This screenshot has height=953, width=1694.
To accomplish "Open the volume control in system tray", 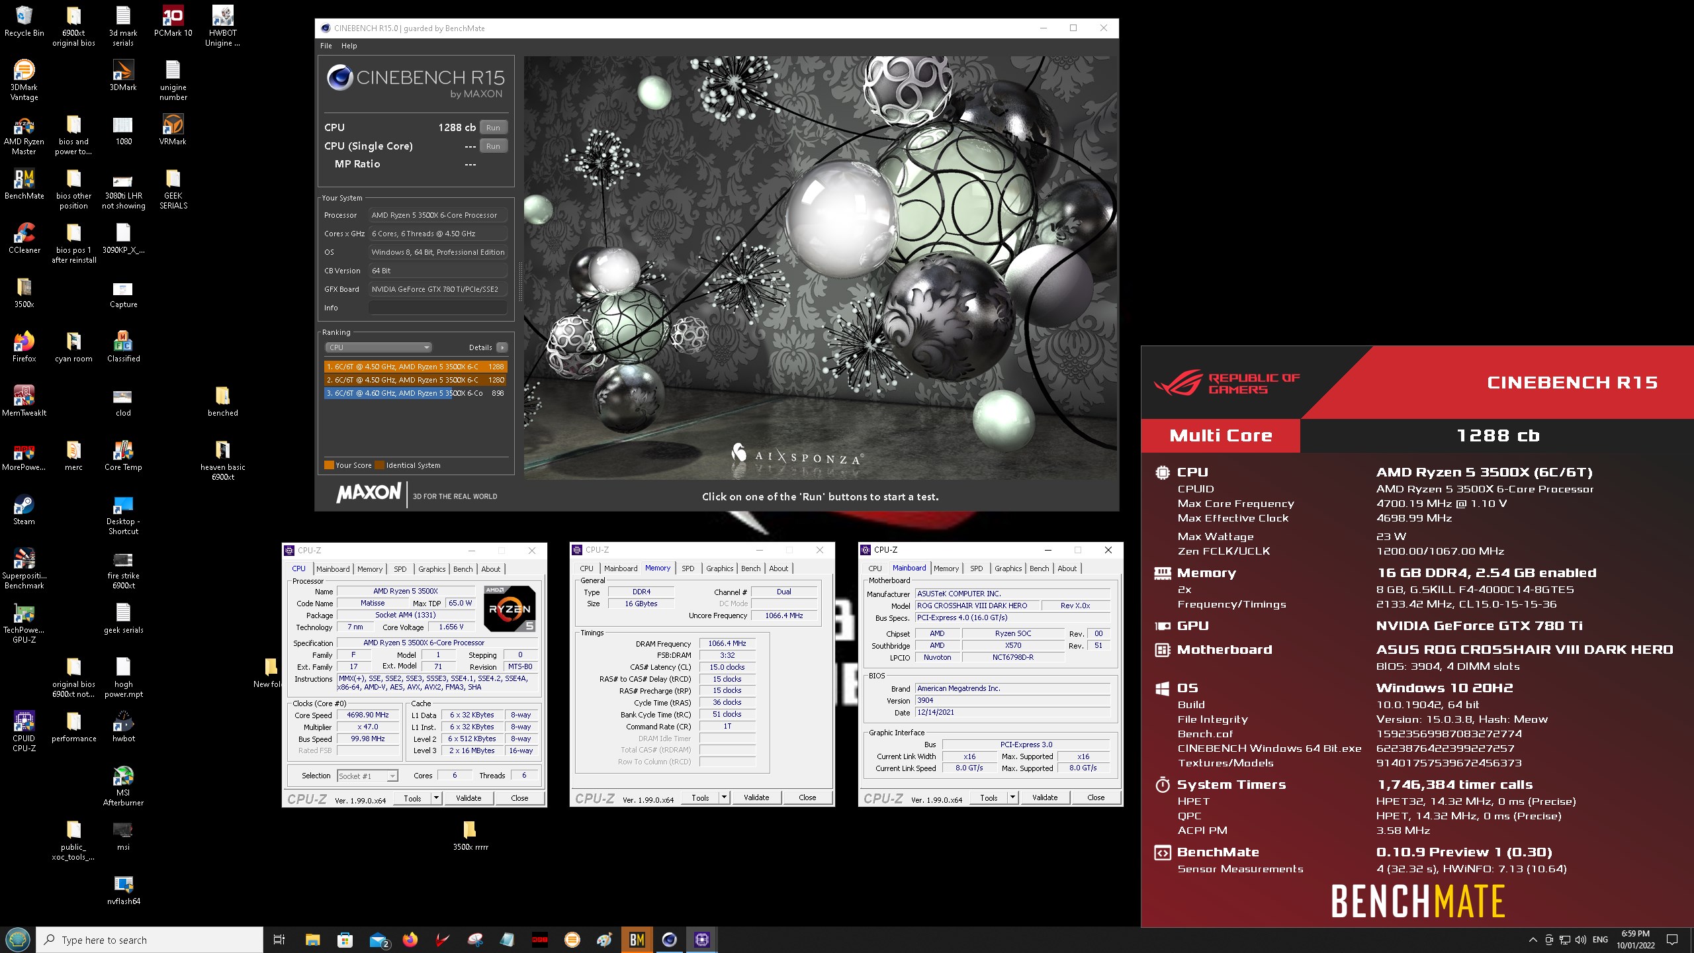I will (1580, 940).
